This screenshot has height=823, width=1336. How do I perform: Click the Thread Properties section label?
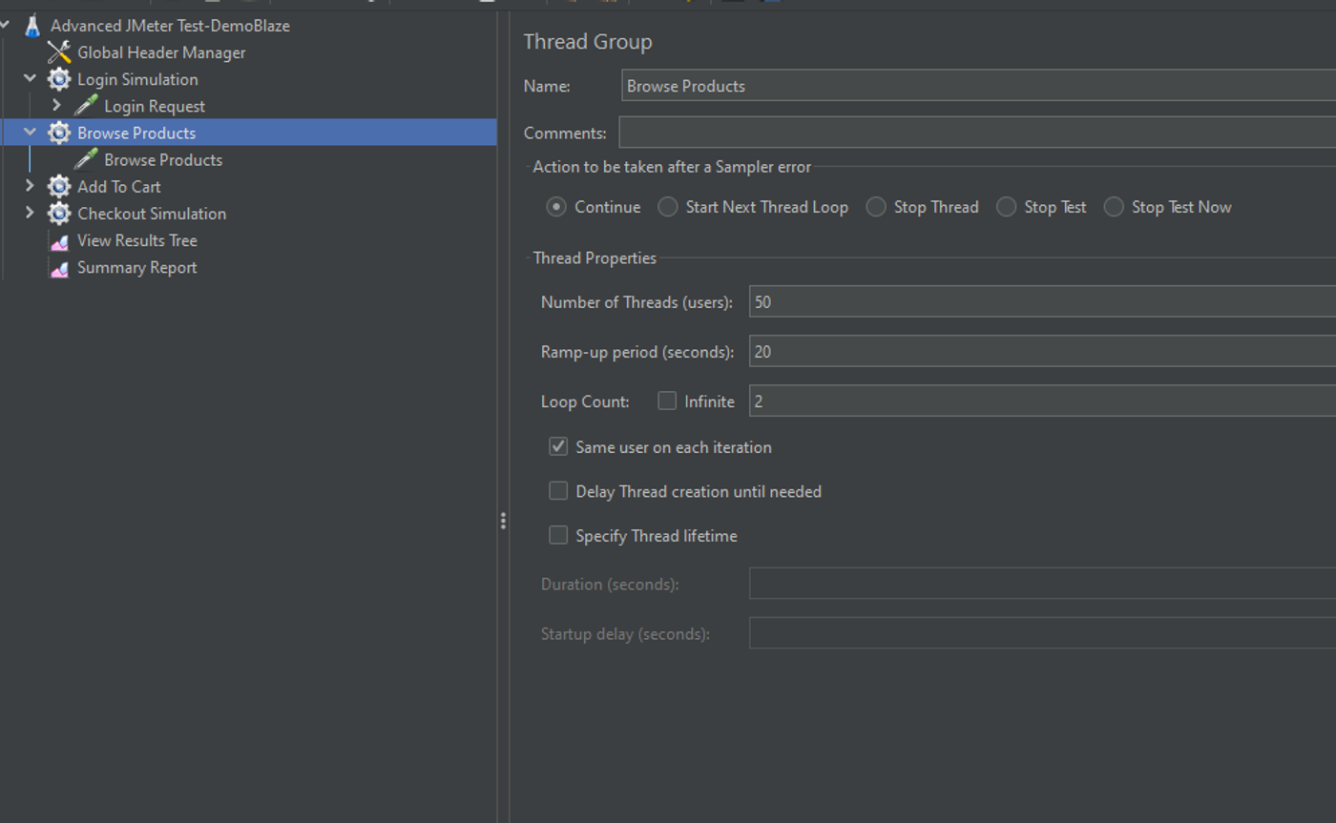[x=595, y=257]
